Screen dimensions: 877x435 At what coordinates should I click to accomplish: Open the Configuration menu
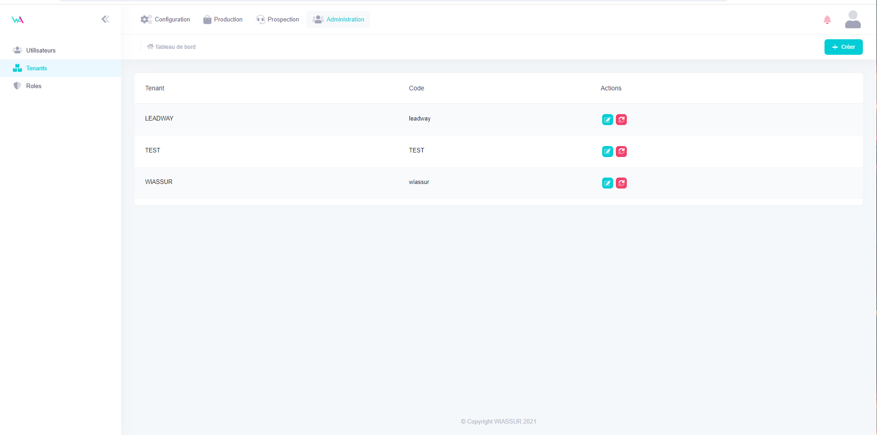[x=165, y=20]
